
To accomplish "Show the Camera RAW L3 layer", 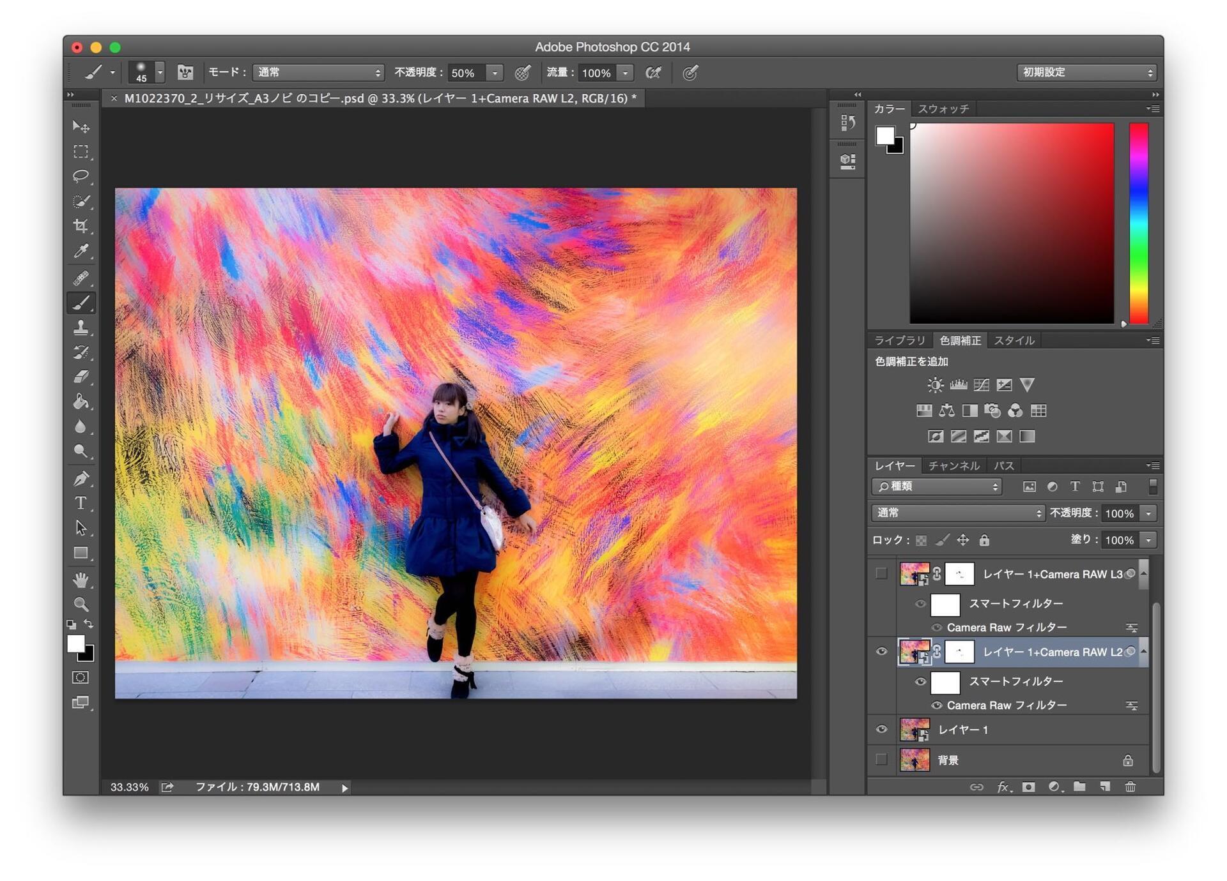I will [x=881, y=573].
